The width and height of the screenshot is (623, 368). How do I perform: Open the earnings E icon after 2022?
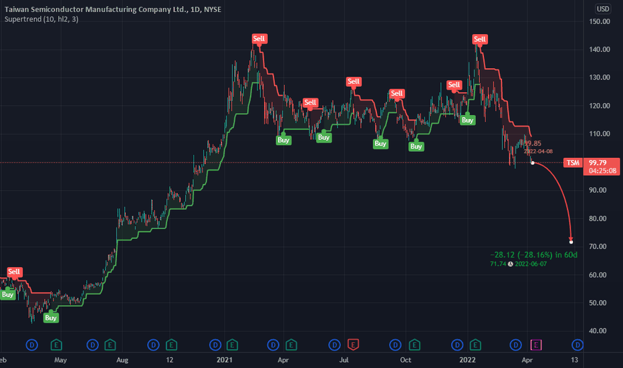[475, 345]
